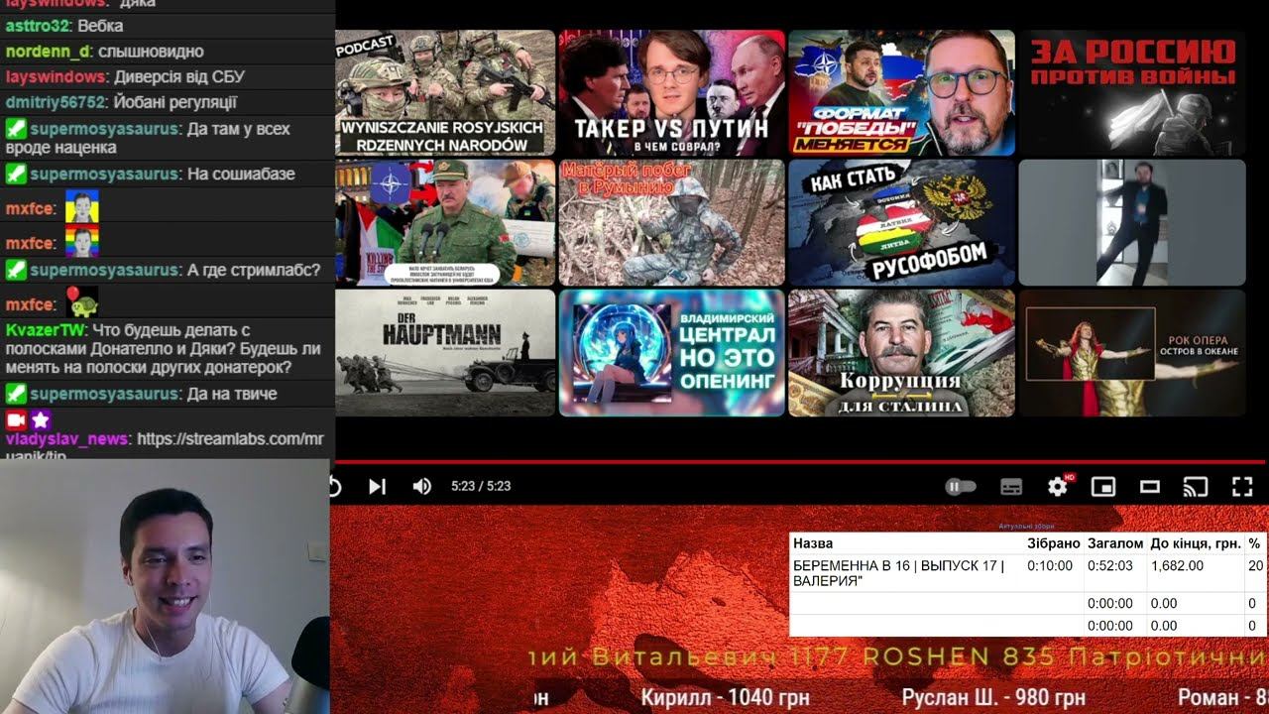This screenshot has height=714, width=1269.
Task: Click the green badge beside 'Да на твиче'
Action: pos(15,394)
